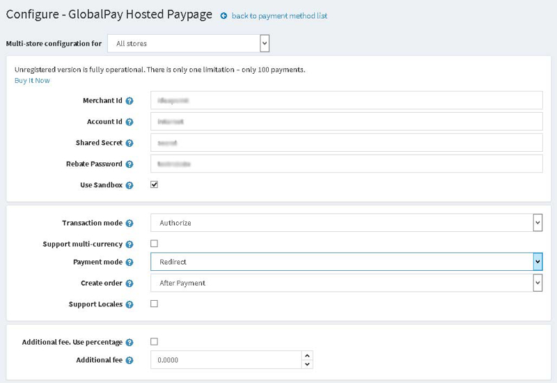Focus the Merchant Id input field

(x=346, y=100)
